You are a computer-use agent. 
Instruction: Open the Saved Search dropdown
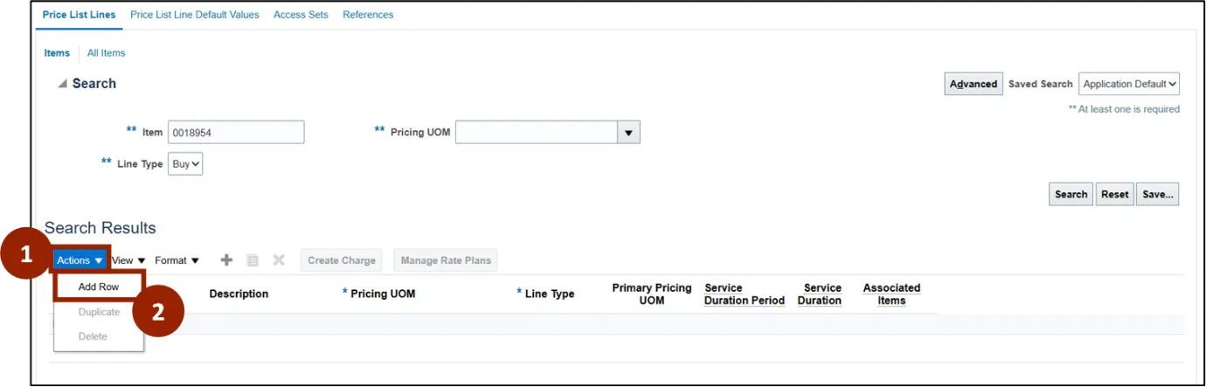coord(1129,84)
